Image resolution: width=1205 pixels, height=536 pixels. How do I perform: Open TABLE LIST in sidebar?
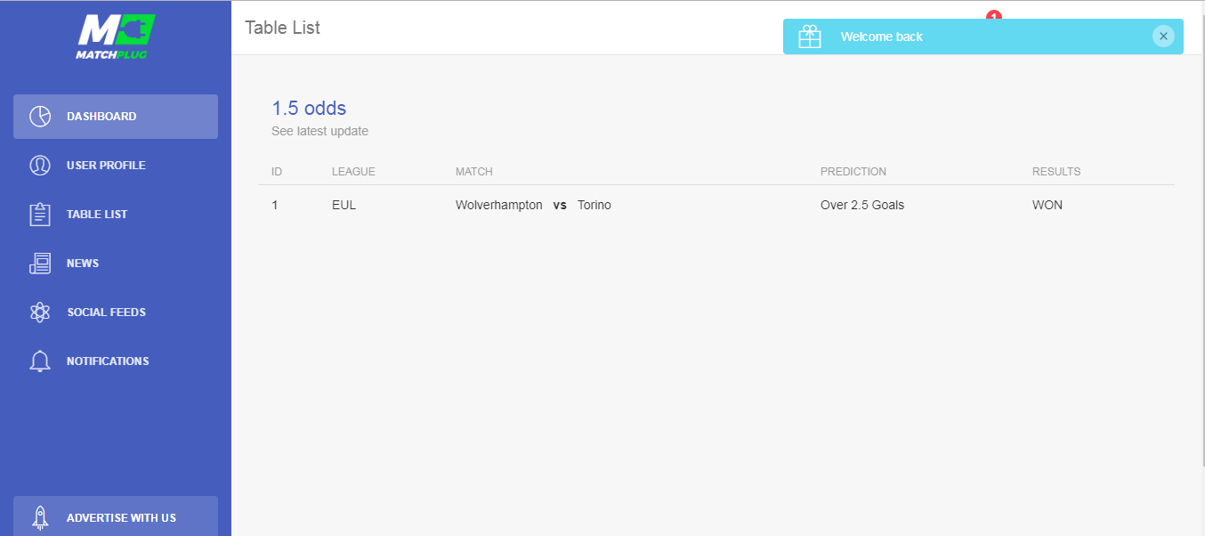point(116,215)
